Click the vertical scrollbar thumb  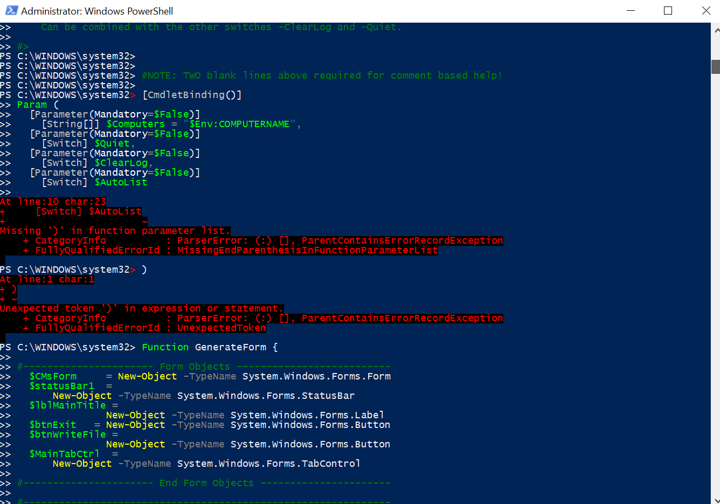(715, 67)
